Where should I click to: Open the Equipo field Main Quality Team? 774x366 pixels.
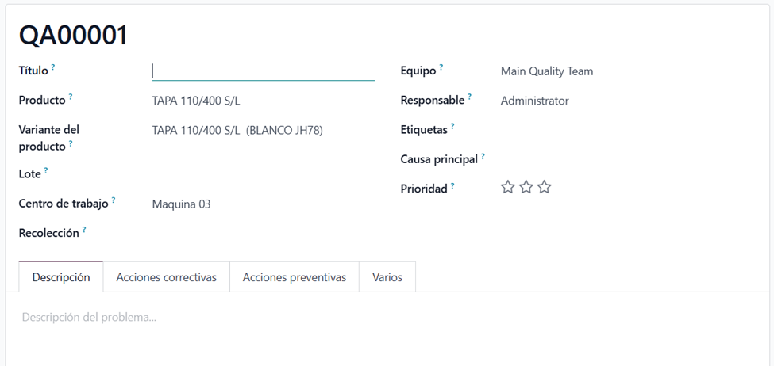click(x=547, y=71)
